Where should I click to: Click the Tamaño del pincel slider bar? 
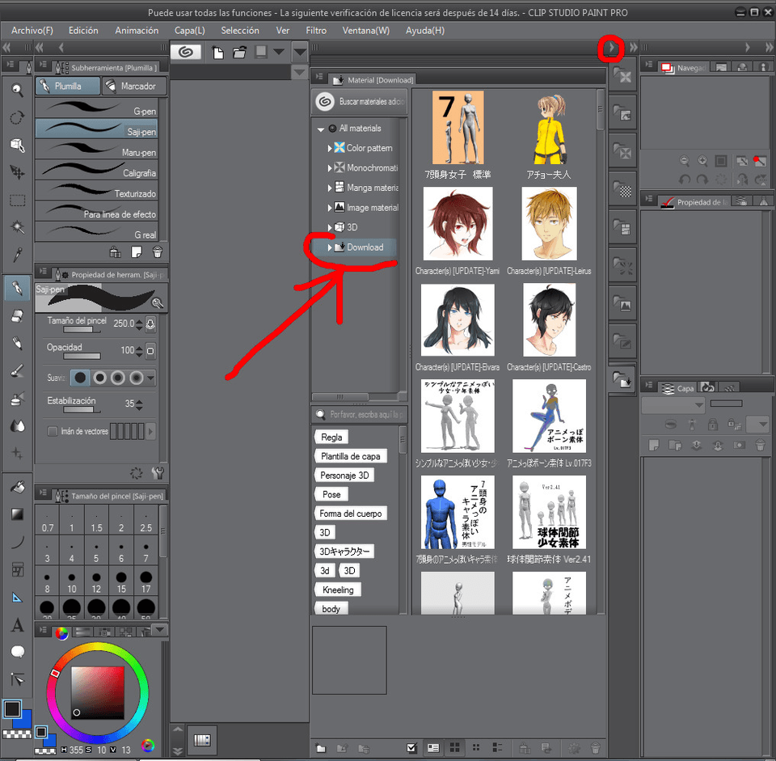coord(82,330)
